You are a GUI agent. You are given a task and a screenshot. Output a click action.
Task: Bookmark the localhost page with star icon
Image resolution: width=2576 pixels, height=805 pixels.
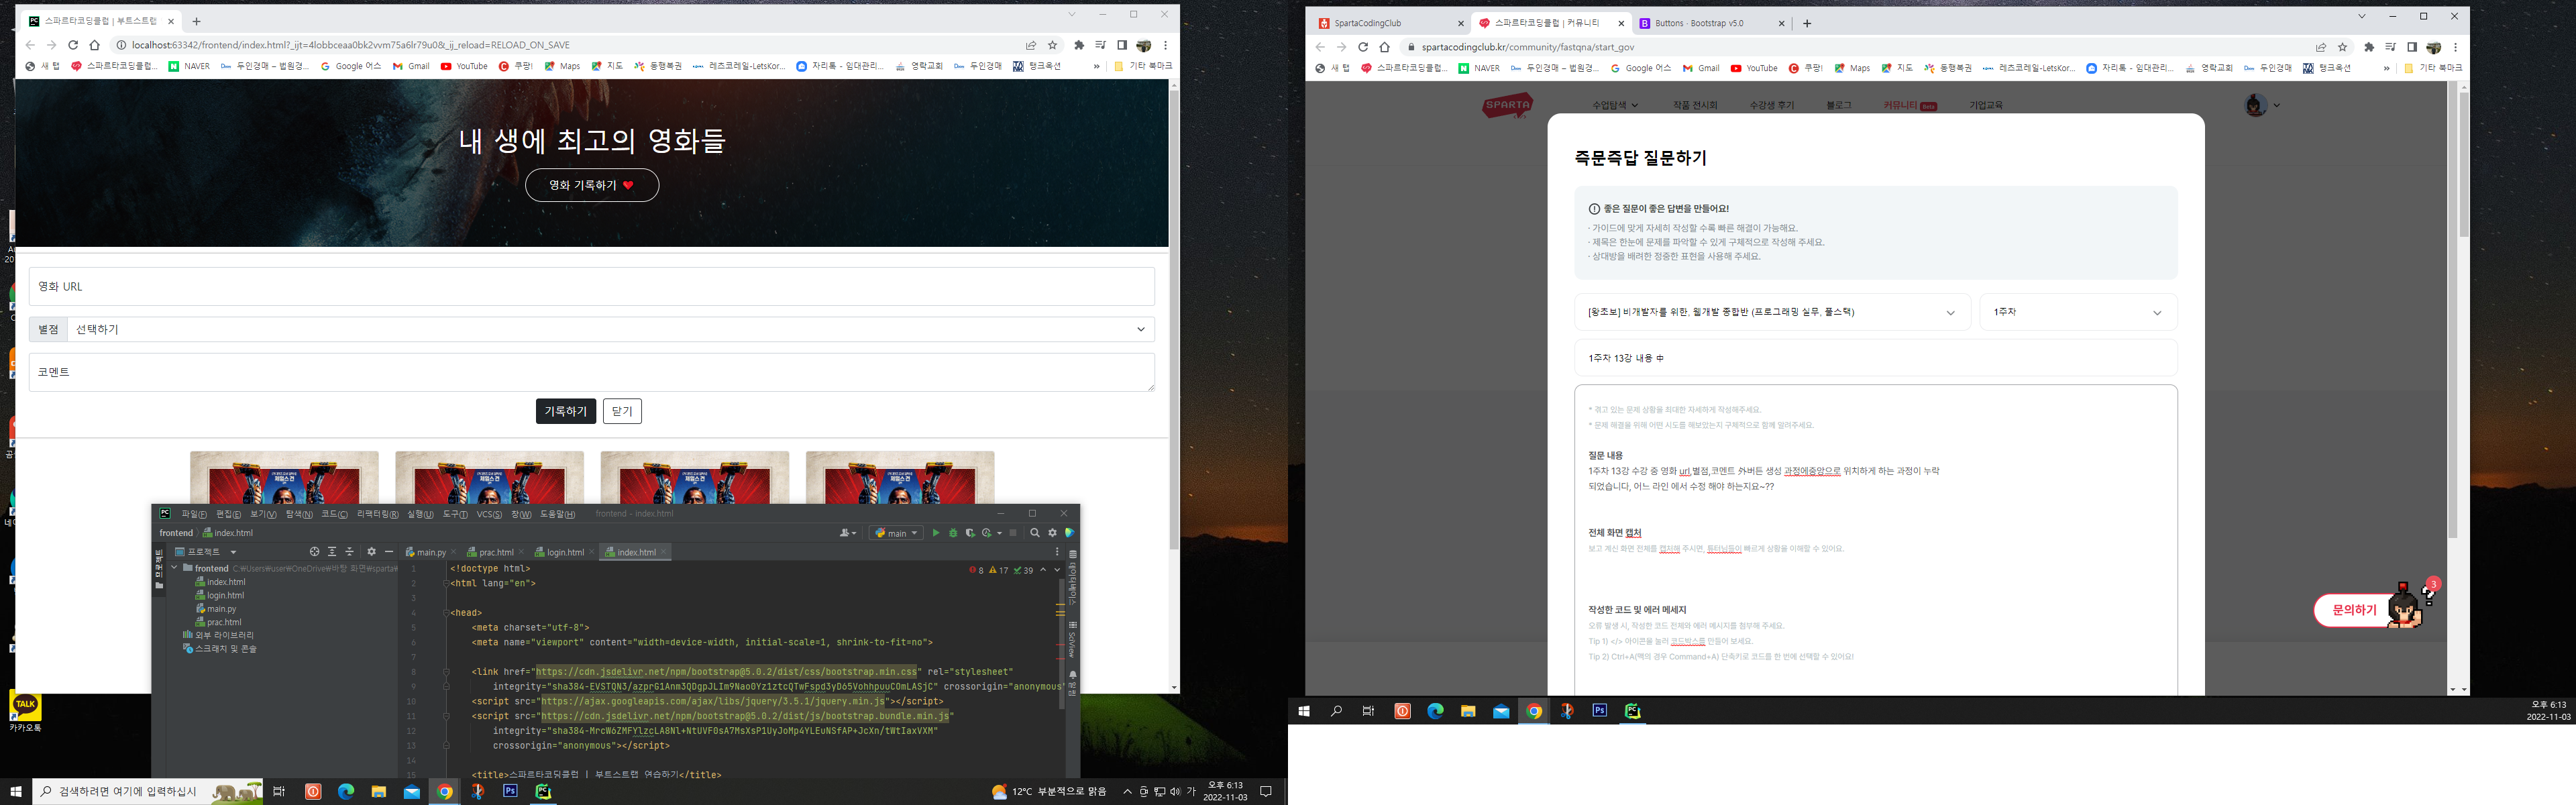click(x=1052, y=45)
